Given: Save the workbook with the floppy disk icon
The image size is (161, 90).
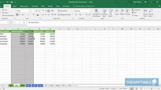Looking at the screenshot, I should click(12, 2).
